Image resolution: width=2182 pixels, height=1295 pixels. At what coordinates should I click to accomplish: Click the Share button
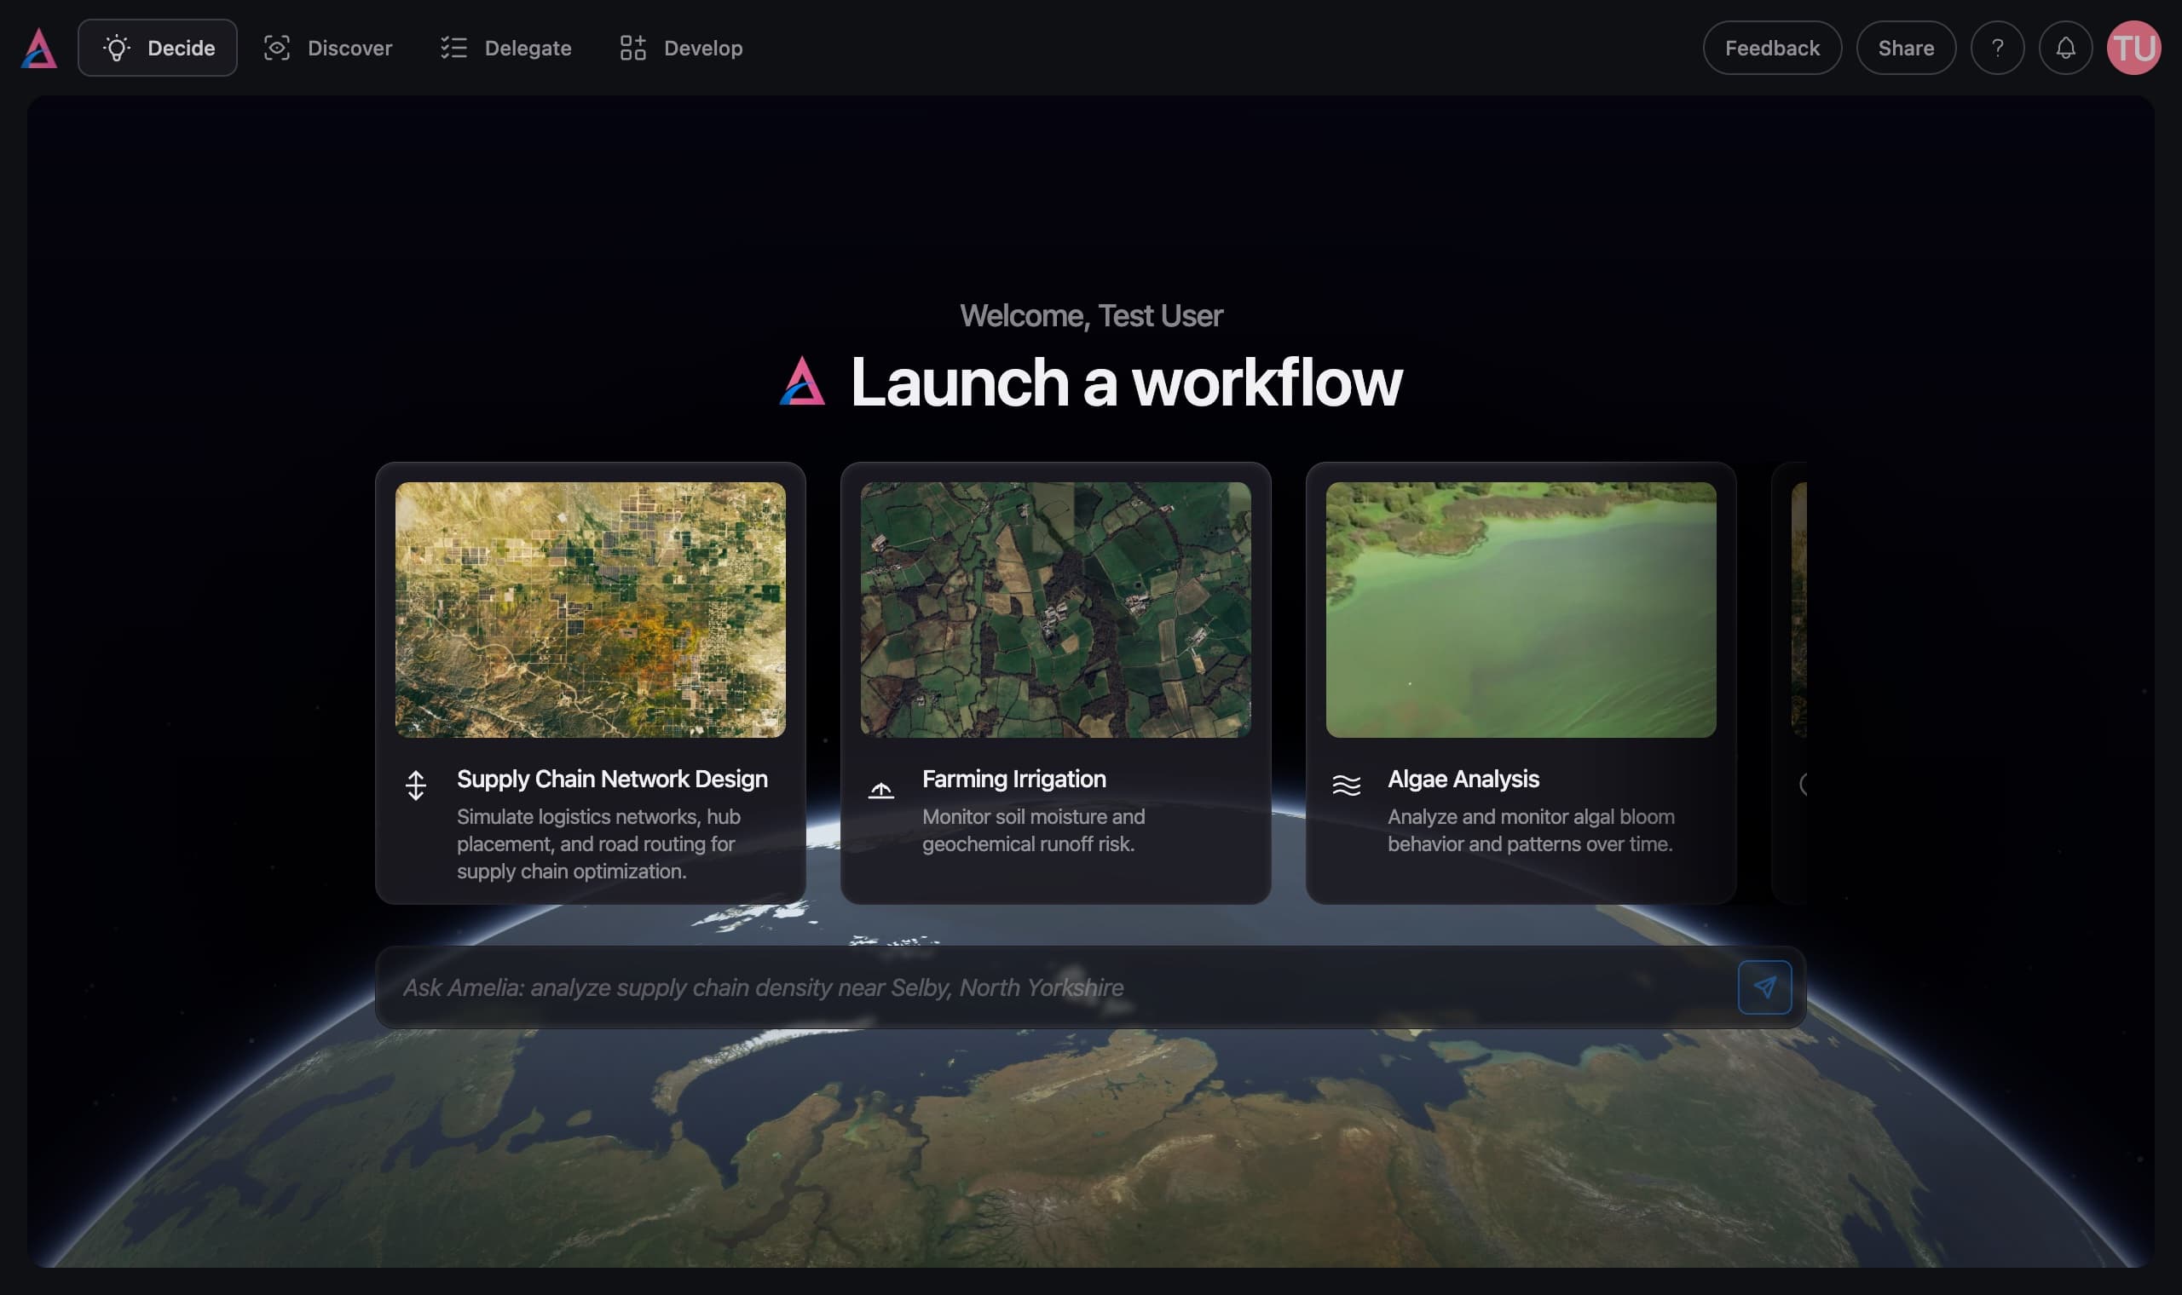coord(1905,47)
